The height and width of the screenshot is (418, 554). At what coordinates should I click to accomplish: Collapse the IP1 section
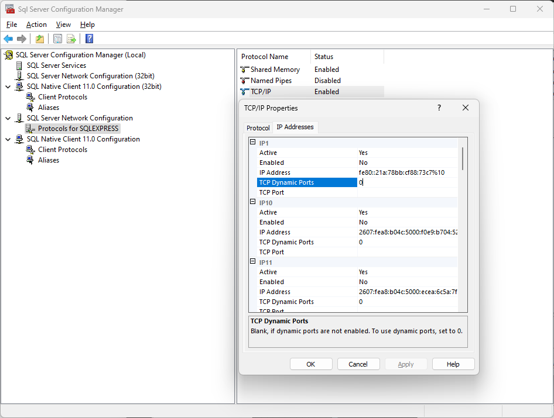(x=252, y=142)
